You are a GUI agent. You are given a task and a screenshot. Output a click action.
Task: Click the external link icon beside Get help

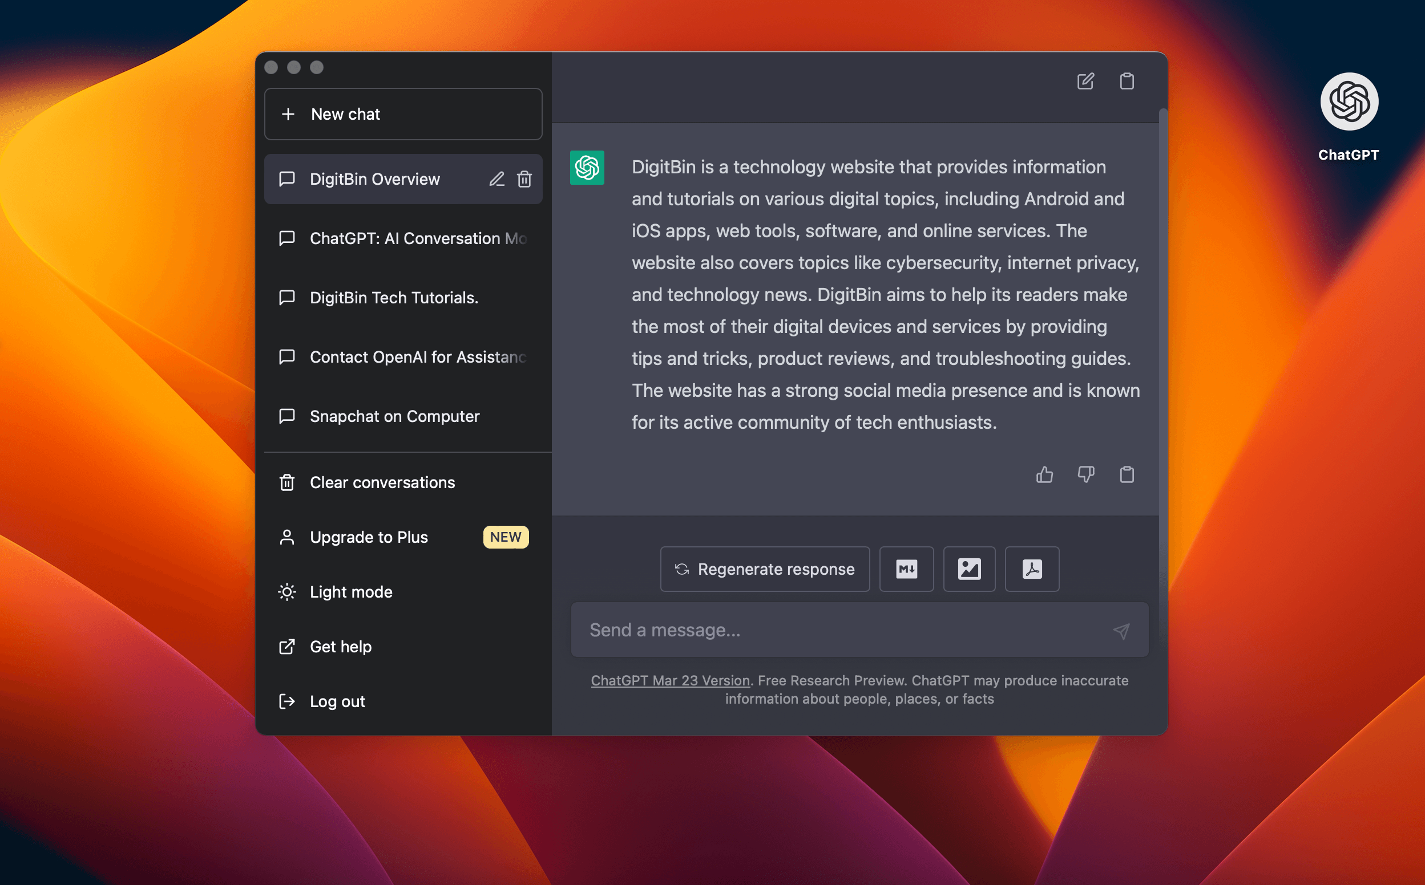pyautogui.click(x=287, y=647)
